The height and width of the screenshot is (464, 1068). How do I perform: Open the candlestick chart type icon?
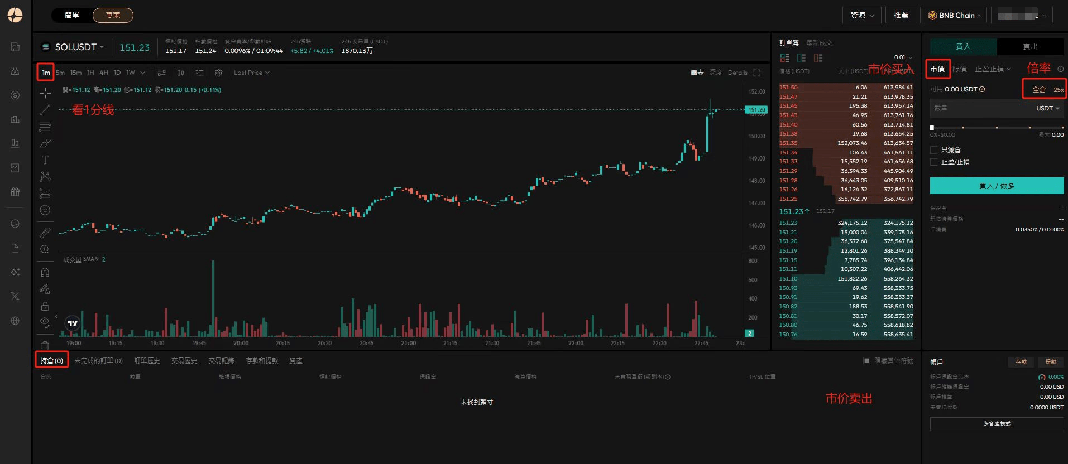point(180,72)
